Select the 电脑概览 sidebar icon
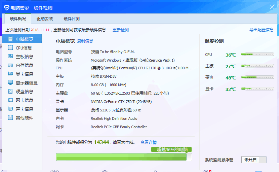The width and height of the screenshot is (279, 172). (10, 39)
